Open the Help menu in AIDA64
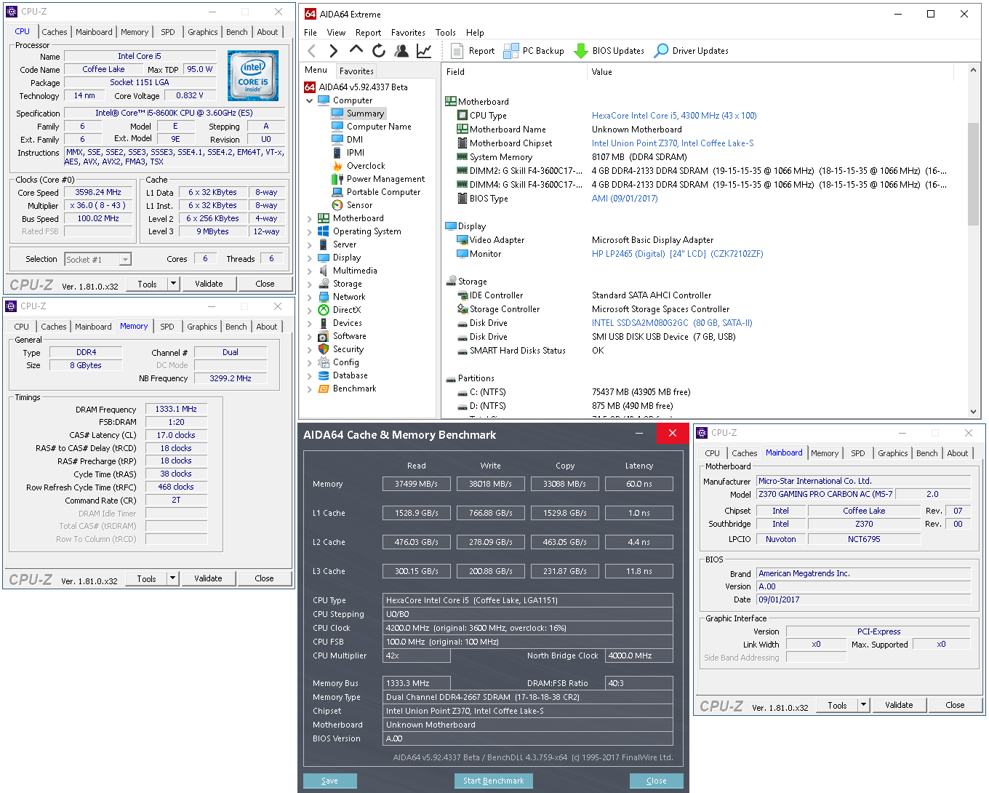Screen dimensions: 989x793 (x=475, y=33)
